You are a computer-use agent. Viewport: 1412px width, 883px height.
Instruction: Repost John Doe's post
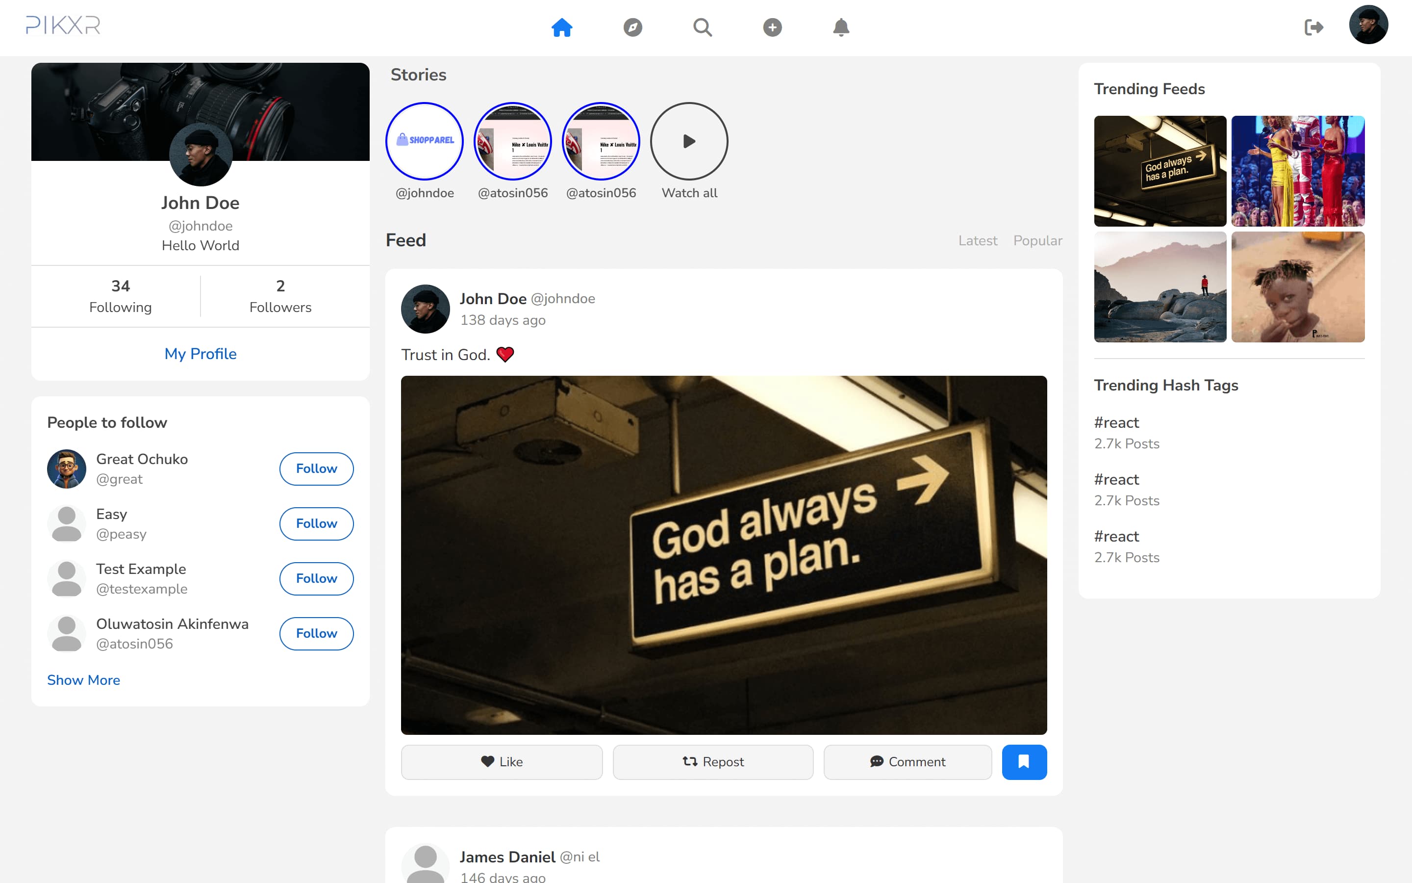point(712,761)
